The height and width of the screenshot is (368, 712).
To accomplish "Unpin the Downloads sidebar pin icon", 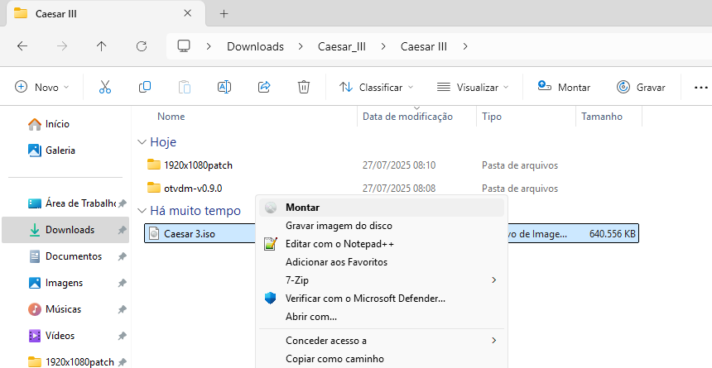I will click(123, 230).
